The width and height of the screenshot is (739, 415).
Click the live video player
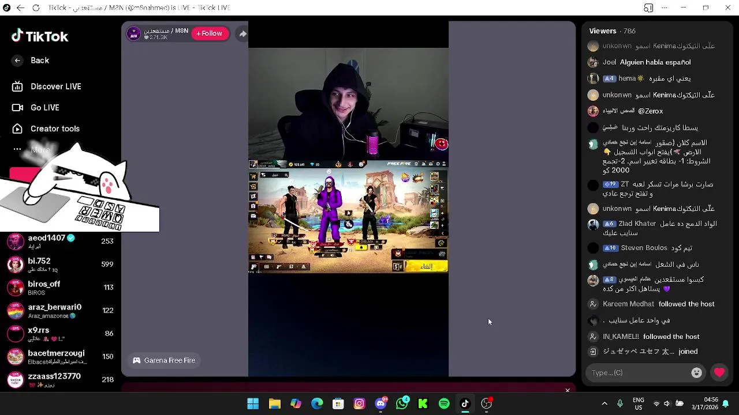click(348, 199)
